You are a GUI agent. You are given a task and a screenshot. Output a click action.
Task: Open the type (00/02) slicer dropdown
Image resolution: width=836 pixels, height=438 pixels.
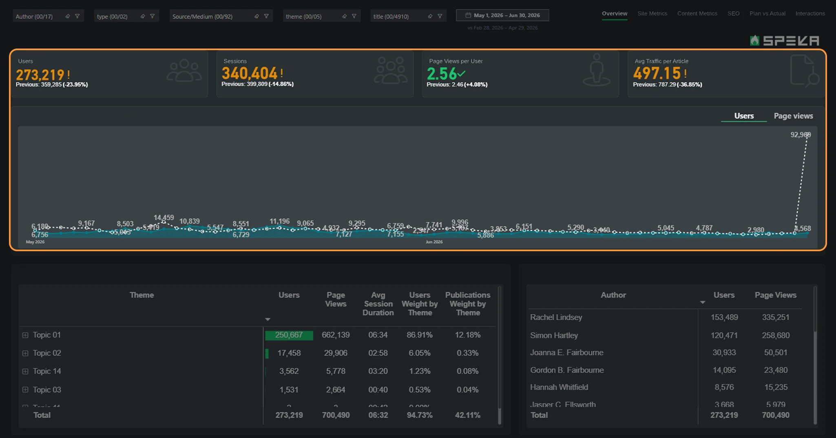[x=126, y=16]
